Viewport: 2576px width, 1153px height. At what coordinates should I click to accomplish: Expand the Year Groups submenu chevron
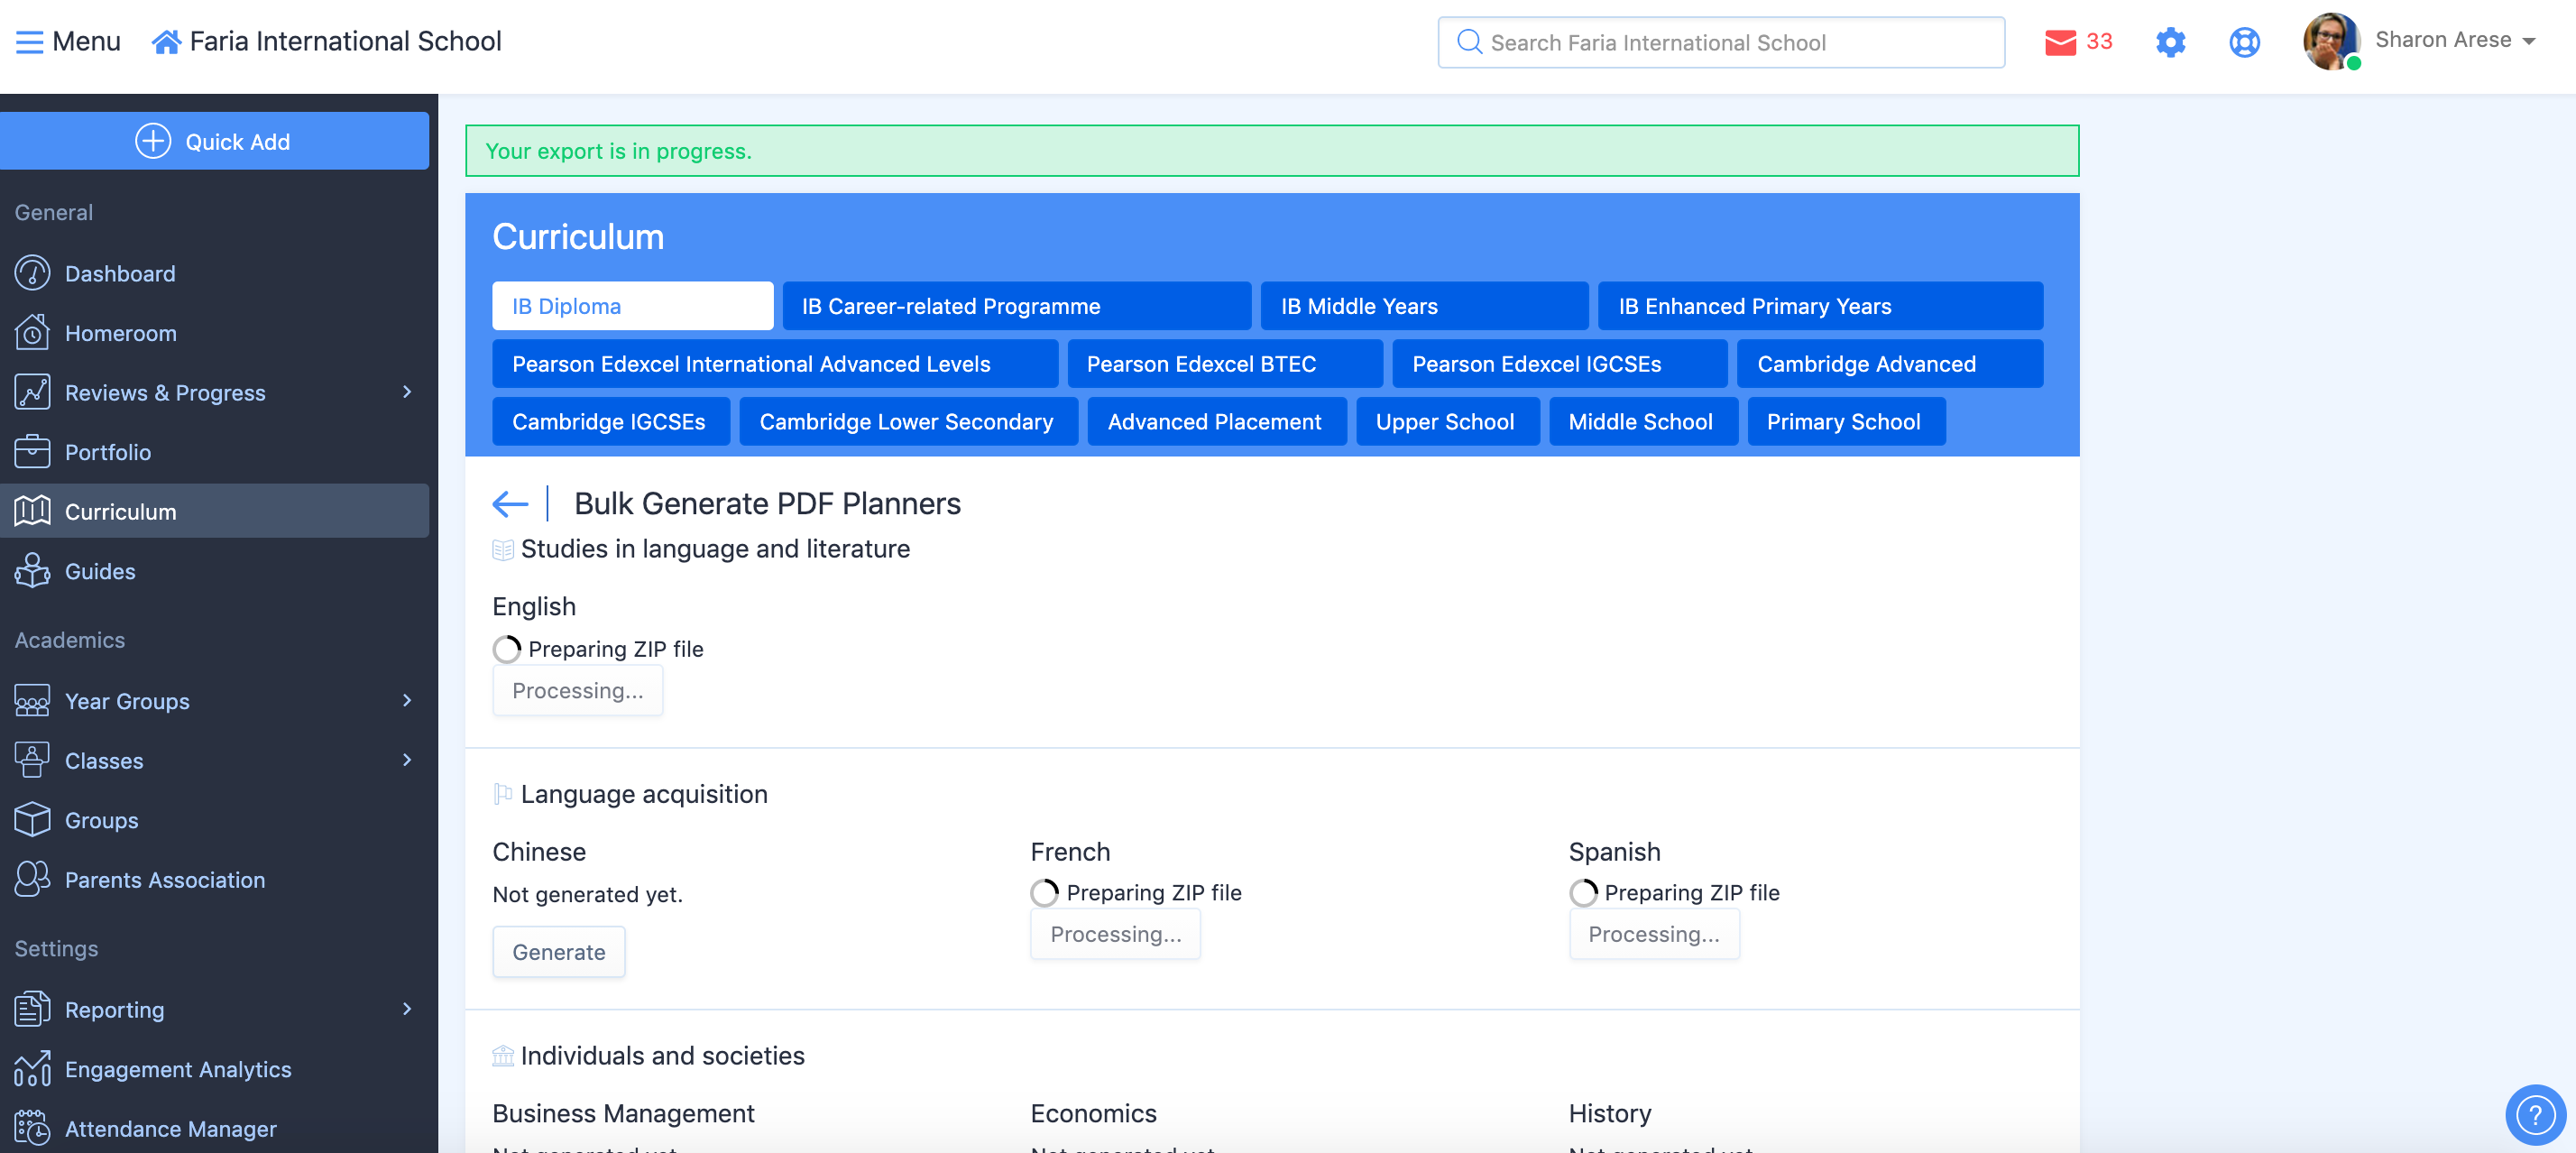click(x=407, y=701)
